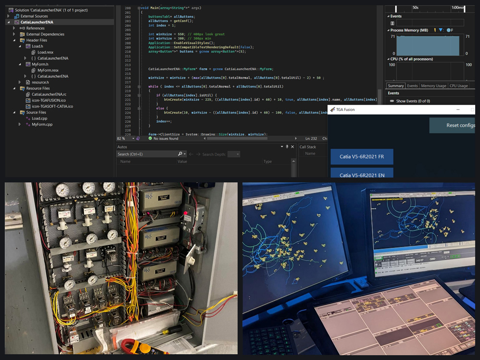Activate the Call Stack panel

pos(308,147)
